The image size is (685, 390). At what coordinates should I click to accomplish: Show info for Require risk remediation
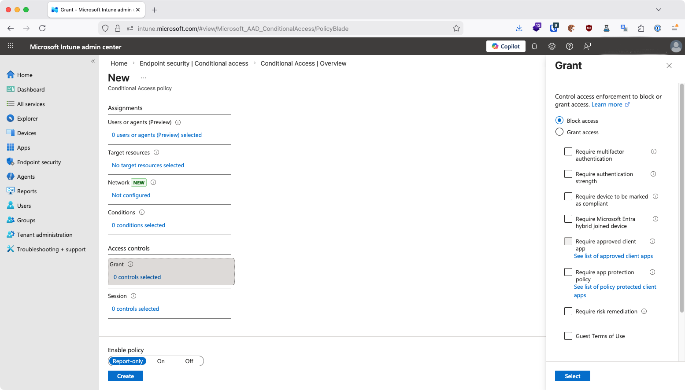coord(644,311)
